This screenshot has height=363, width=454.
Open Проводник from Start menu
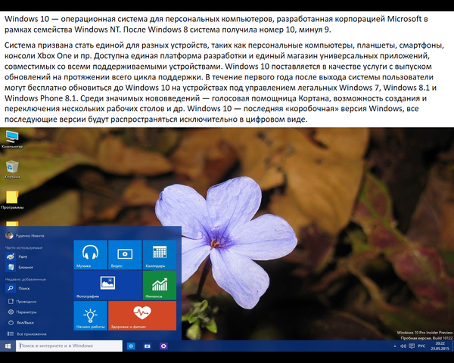click(26, 301)
